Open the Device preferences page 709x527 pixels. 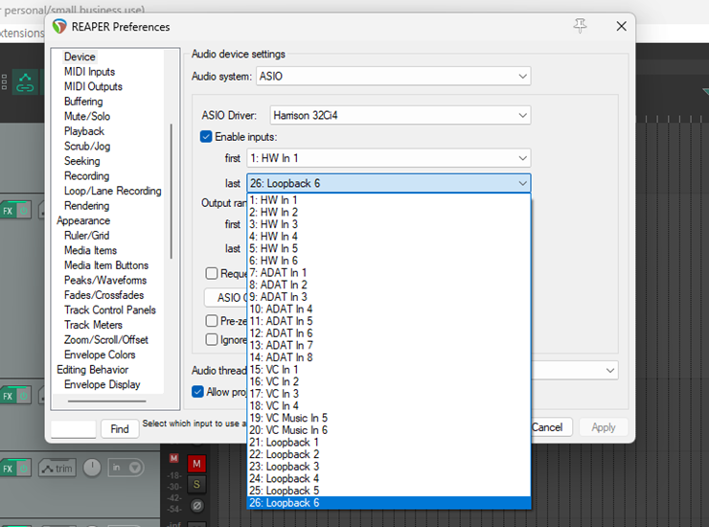tap(80, 57)
